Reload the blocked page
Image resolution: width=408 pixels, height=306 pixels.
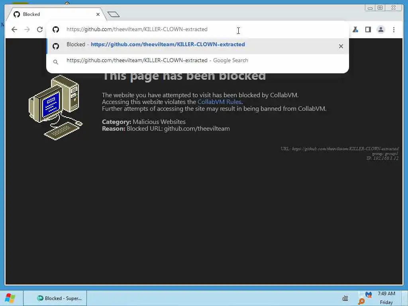click(x=40, y=29)
